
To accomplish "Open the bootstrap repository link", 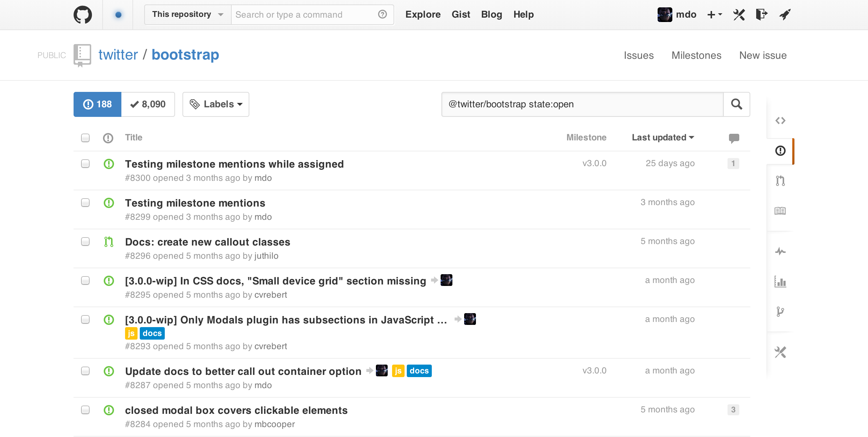I will (x=185, y=55).
